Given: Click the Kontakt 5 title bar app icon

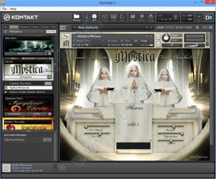Looking at the screenshot, I should tap(3, 3).
